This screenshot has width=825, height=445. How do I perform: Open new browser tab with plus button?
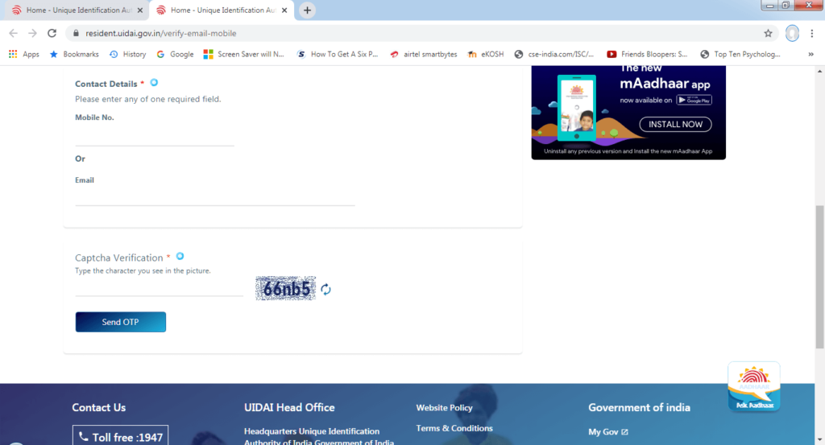coord(307,10)
